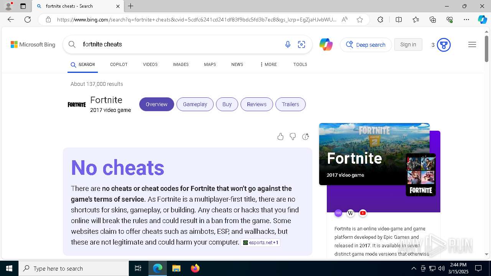Open the esports.net source link

pyautogui.click(x=260, y=243)
